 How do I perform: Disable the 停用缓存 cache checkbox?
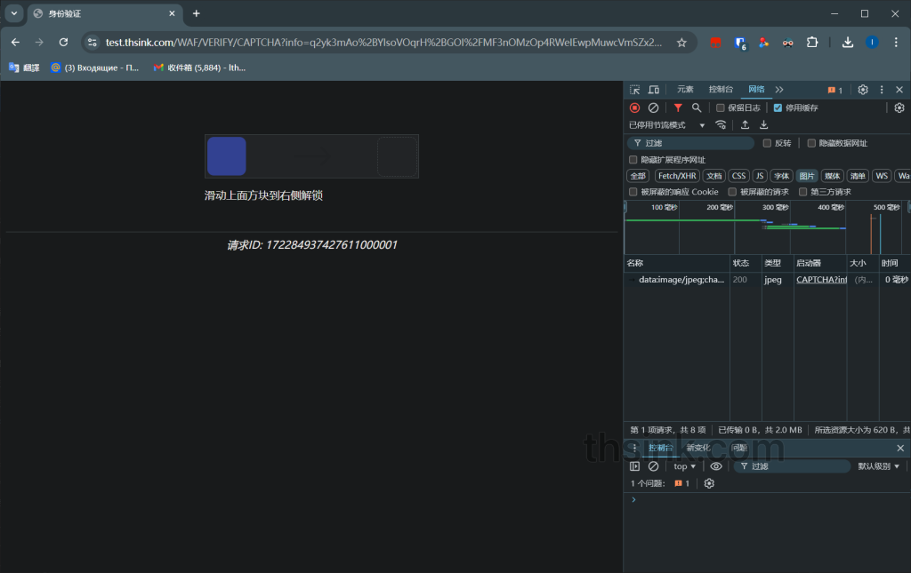coord(777,107)
